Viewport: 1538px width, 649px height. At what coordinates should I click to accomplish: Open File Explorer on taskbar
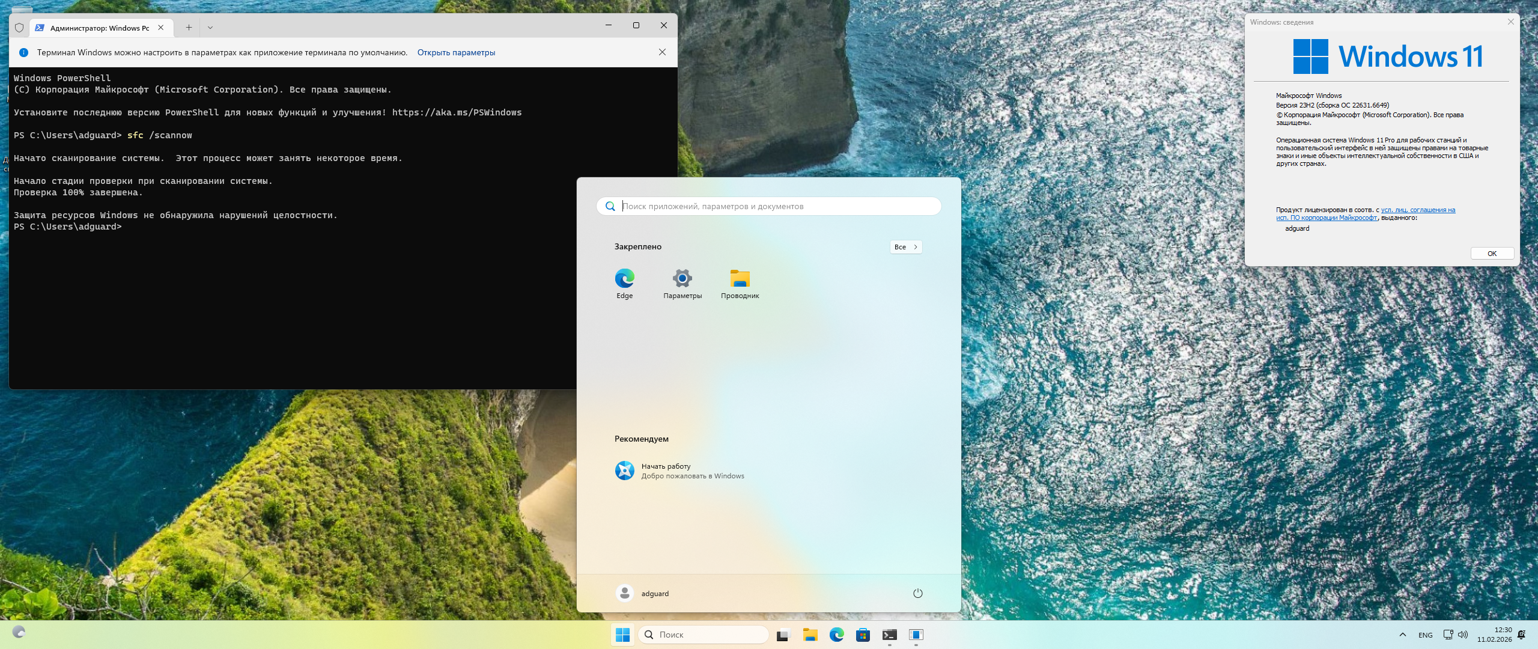tap(810, 635)
